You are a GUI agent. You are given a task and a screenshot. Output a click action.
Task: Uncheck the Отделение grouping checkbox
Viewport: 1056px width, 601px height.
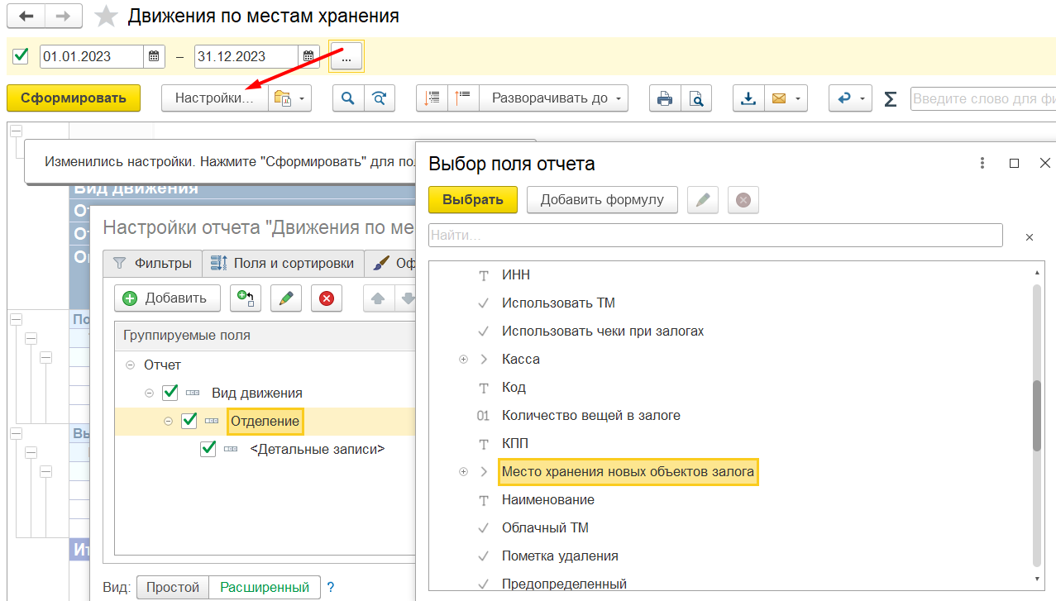coord(189,421)
